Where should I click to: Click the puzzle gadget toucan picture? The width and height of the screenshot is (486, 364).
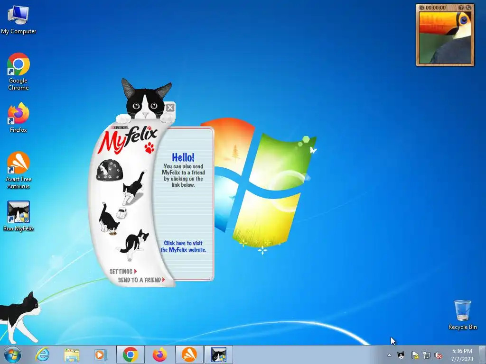[445, 38]
